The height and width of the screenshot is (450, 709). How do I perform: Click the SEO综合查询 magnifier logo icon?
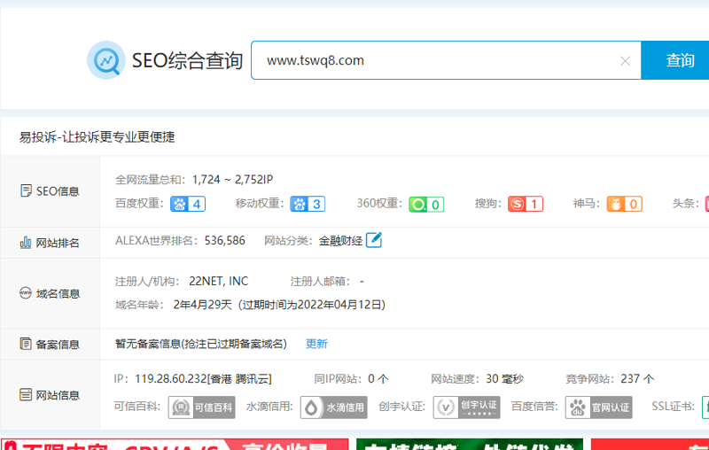pos(106,60)
